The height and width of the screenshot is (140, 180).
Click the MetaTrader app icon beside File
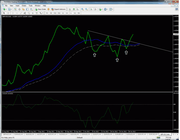[3, 5]
